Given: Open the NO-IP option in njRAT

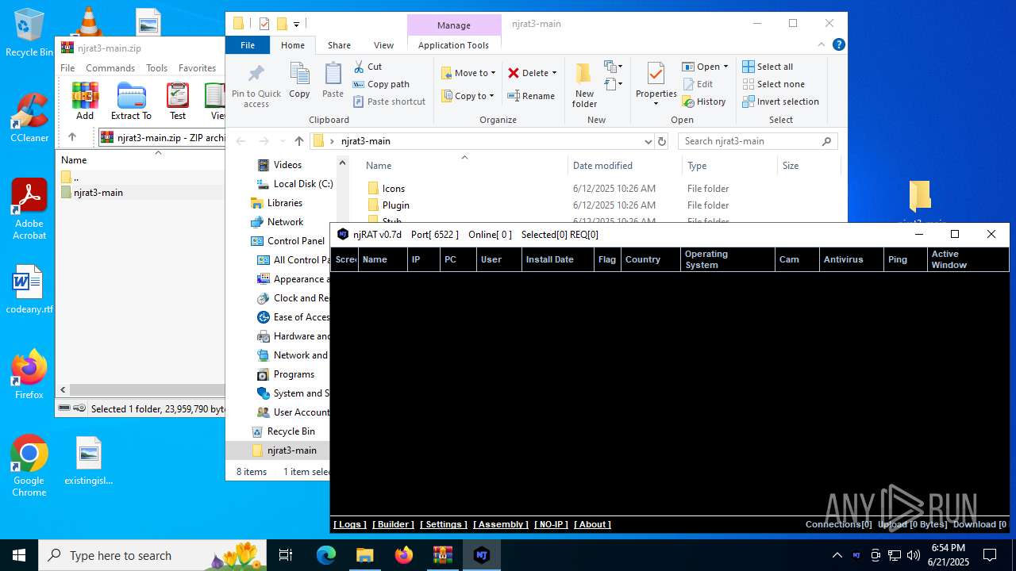Looking at the screenshot, I should point(551,524).
